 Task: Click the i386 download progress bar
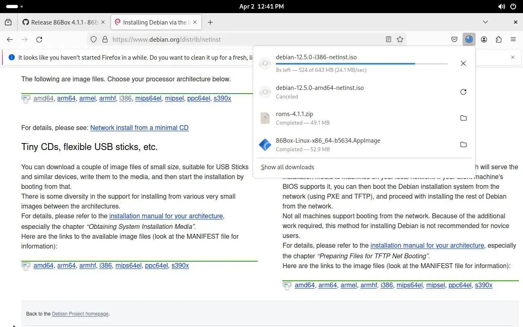click(362, 64)
